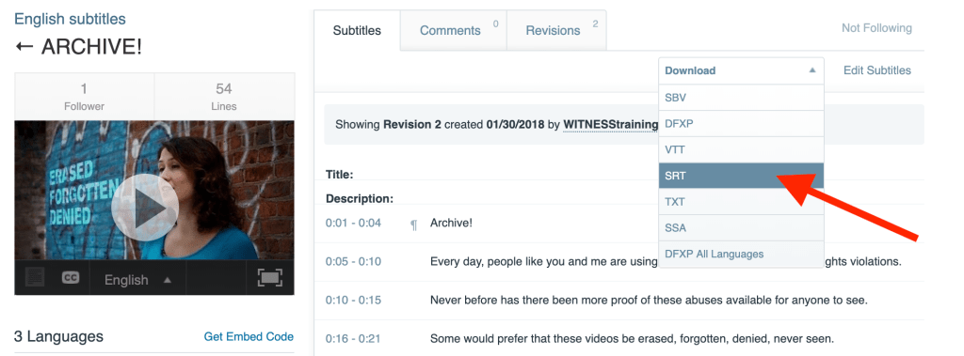The height and width of the screenshot is (356, 964).
Task: Click the Description: label
Action: tap(359, 198)
